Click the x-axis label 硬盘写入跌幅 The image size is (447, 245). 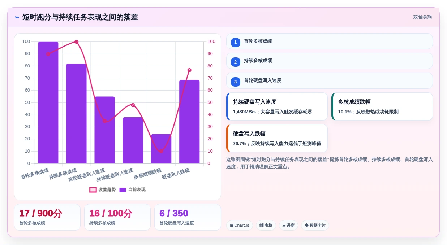(x=176, y=174)
